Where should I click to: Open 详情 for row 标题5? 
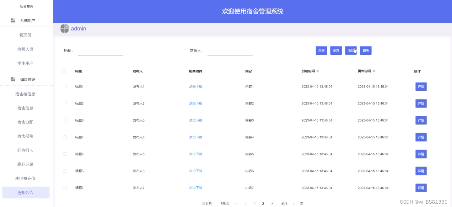[x=421, y=154]
